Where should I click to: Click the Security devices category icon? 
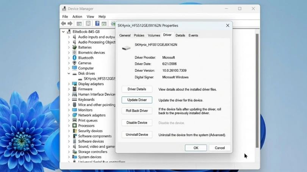(74, 131)
